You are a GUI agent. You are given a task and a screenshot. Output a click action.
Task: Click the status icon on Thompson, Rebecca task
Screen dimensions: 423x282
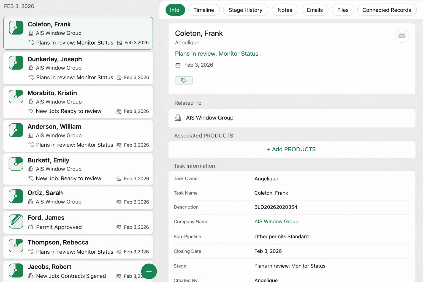point(16,246)
